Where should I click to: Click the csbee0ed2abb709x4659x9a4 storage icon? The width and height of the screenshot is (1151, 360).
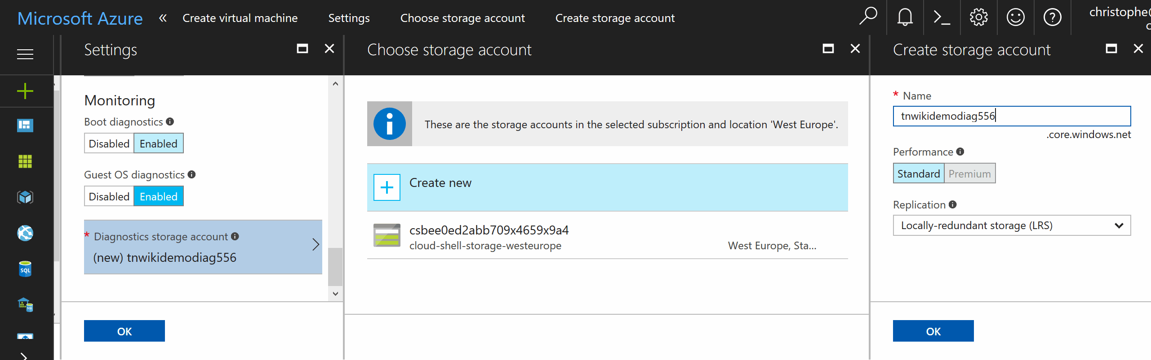387,235
